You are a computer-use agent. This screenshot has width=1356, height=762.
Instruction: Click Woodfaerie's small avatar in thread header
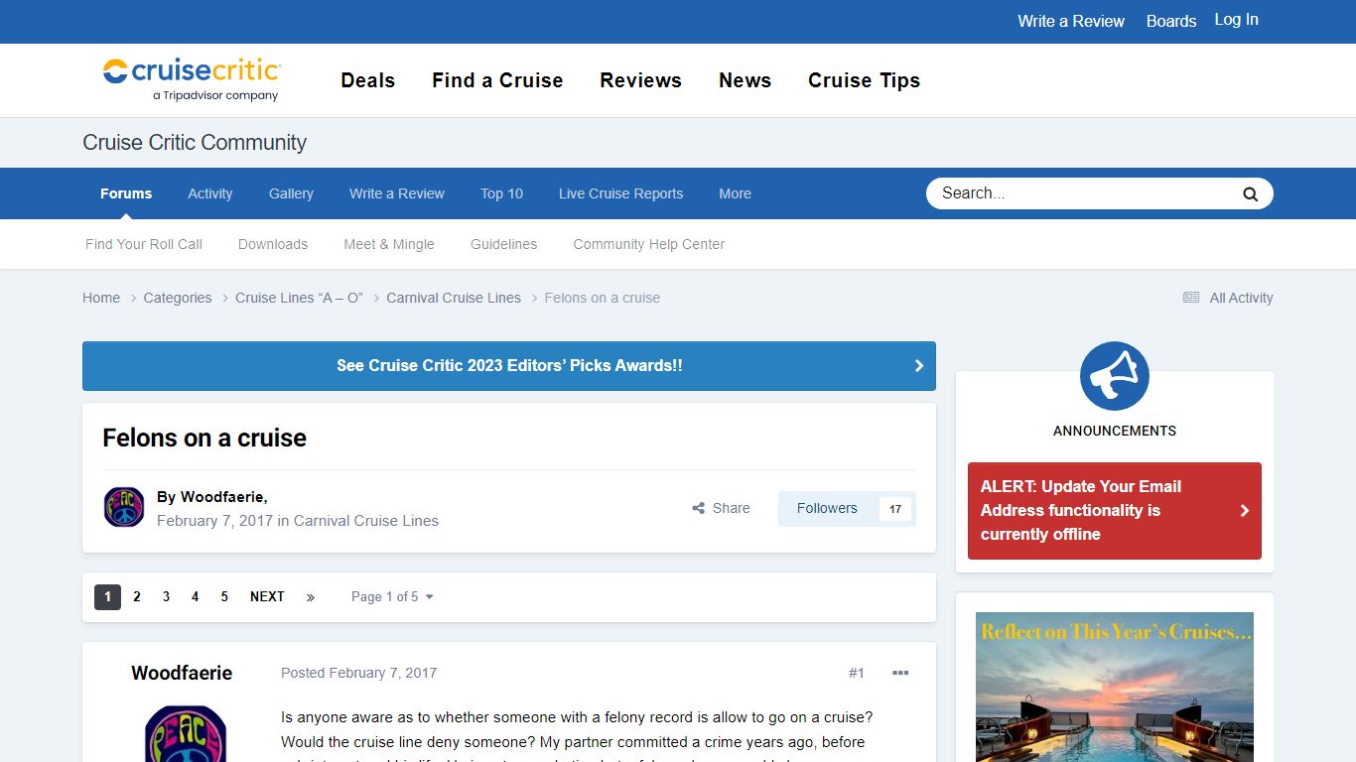pos(124,507)
